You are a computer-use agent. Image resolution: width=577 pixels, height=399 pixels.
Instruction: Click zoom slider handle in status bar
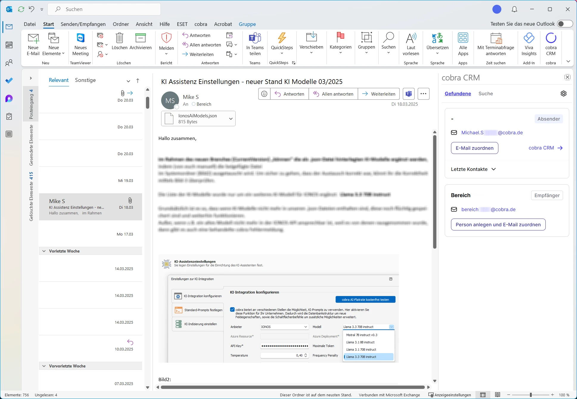(x=531, y=395)
